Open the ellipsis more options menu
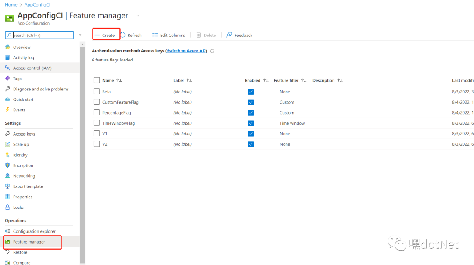Viewport: 474px width, 265px height. point(138,16)
